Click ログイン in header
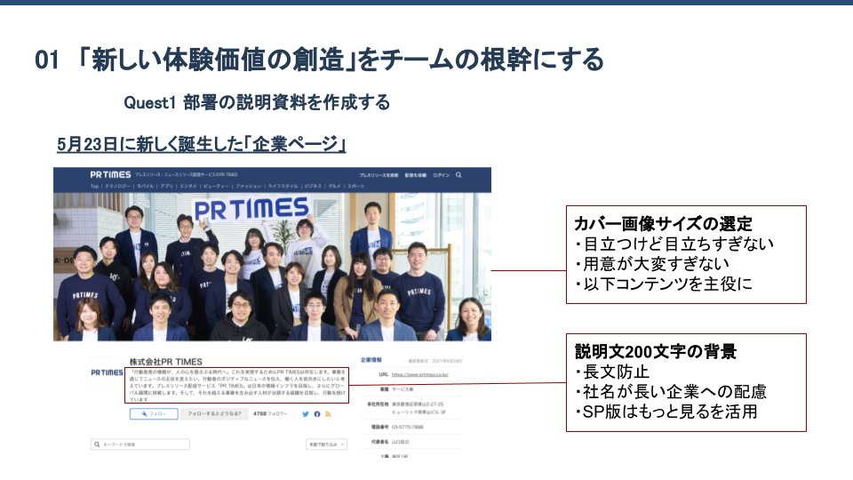This screenshot has height=480, width=853. tap(442, 175)
